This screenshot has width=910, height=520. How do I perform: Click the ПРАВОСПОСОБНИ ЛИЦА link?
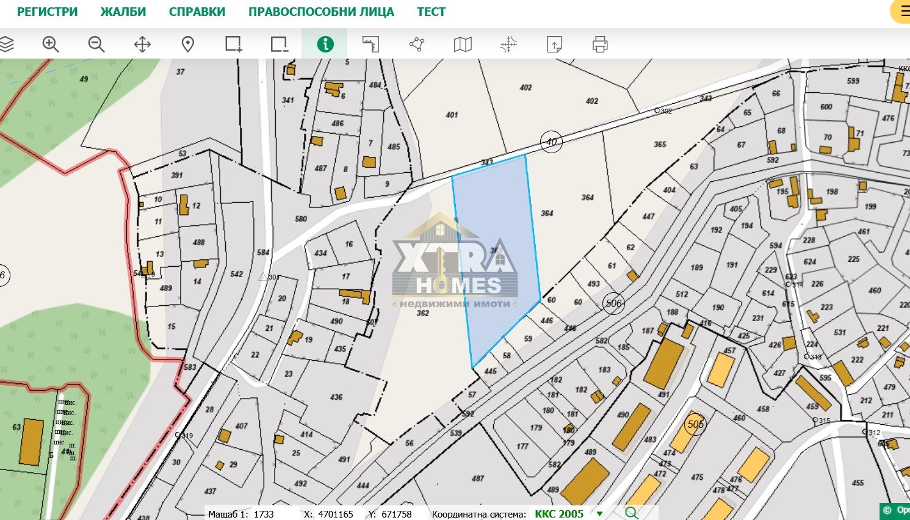pyautogui.click(x=321, y=12)
